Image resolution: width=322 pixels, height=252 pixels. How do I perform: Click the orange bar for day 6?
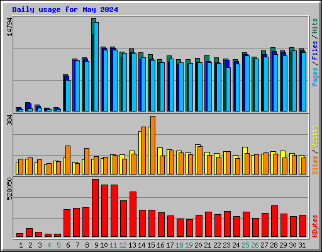(x=68, y=160)
